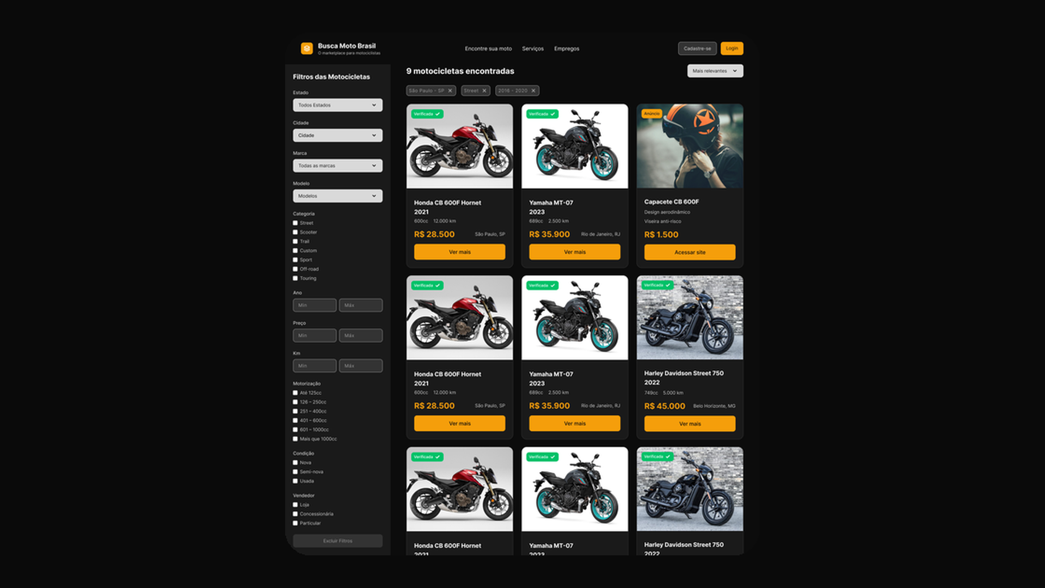Check the Nova condition checkbox
This screenshot has height=588, width=1045.
pos(296,463)
